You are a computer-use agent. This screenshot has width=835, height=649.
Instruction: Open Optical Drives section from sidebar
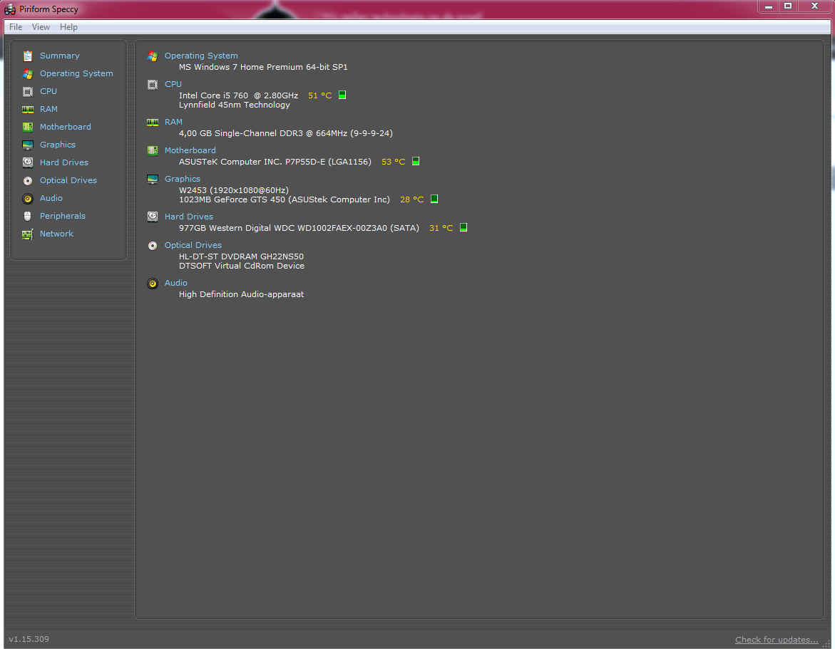click(x=68, y=180)
